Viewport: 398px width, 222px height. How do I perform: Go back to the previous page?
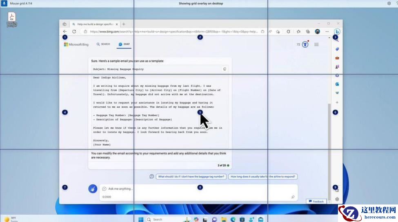click(65, 31)
